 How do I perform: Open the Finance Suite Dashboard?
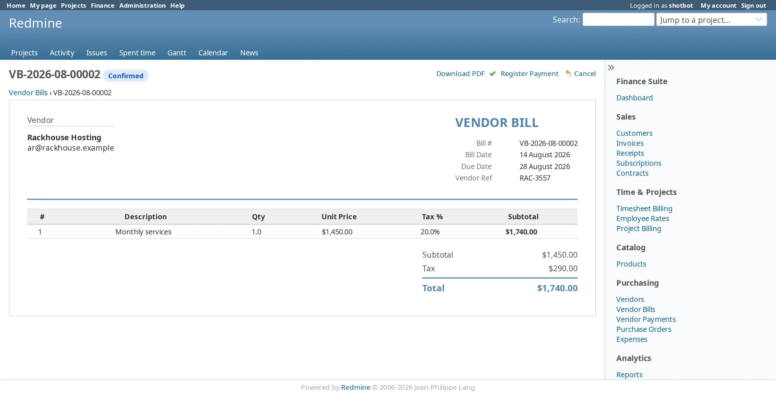634,98
